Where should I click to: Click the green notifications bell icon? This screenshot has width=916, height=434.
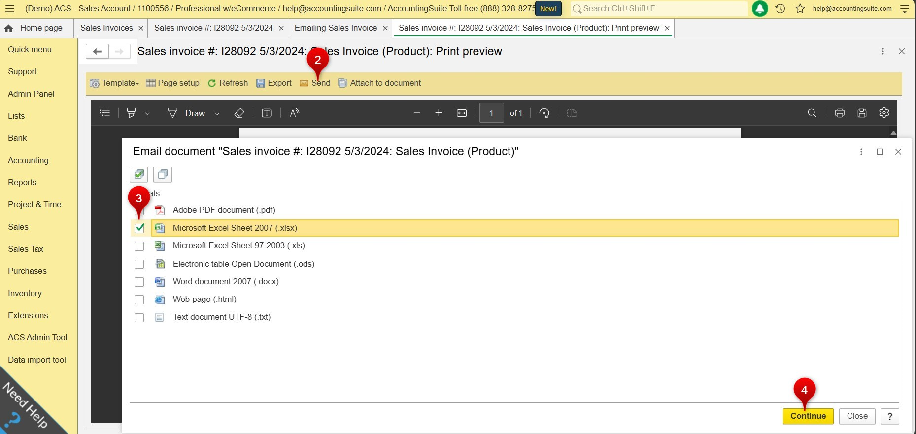(x=760, y=8)
